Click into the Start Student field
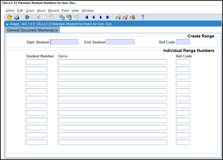223x160 pixels. 64,42
